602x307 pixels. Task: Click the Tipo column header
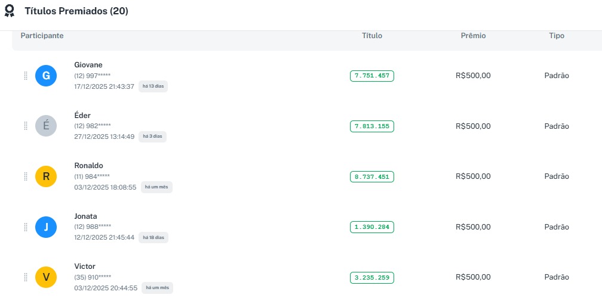click(x=557, y=36)
